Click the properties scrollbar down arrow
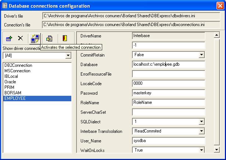226x160 pixels. pos(217,150)
